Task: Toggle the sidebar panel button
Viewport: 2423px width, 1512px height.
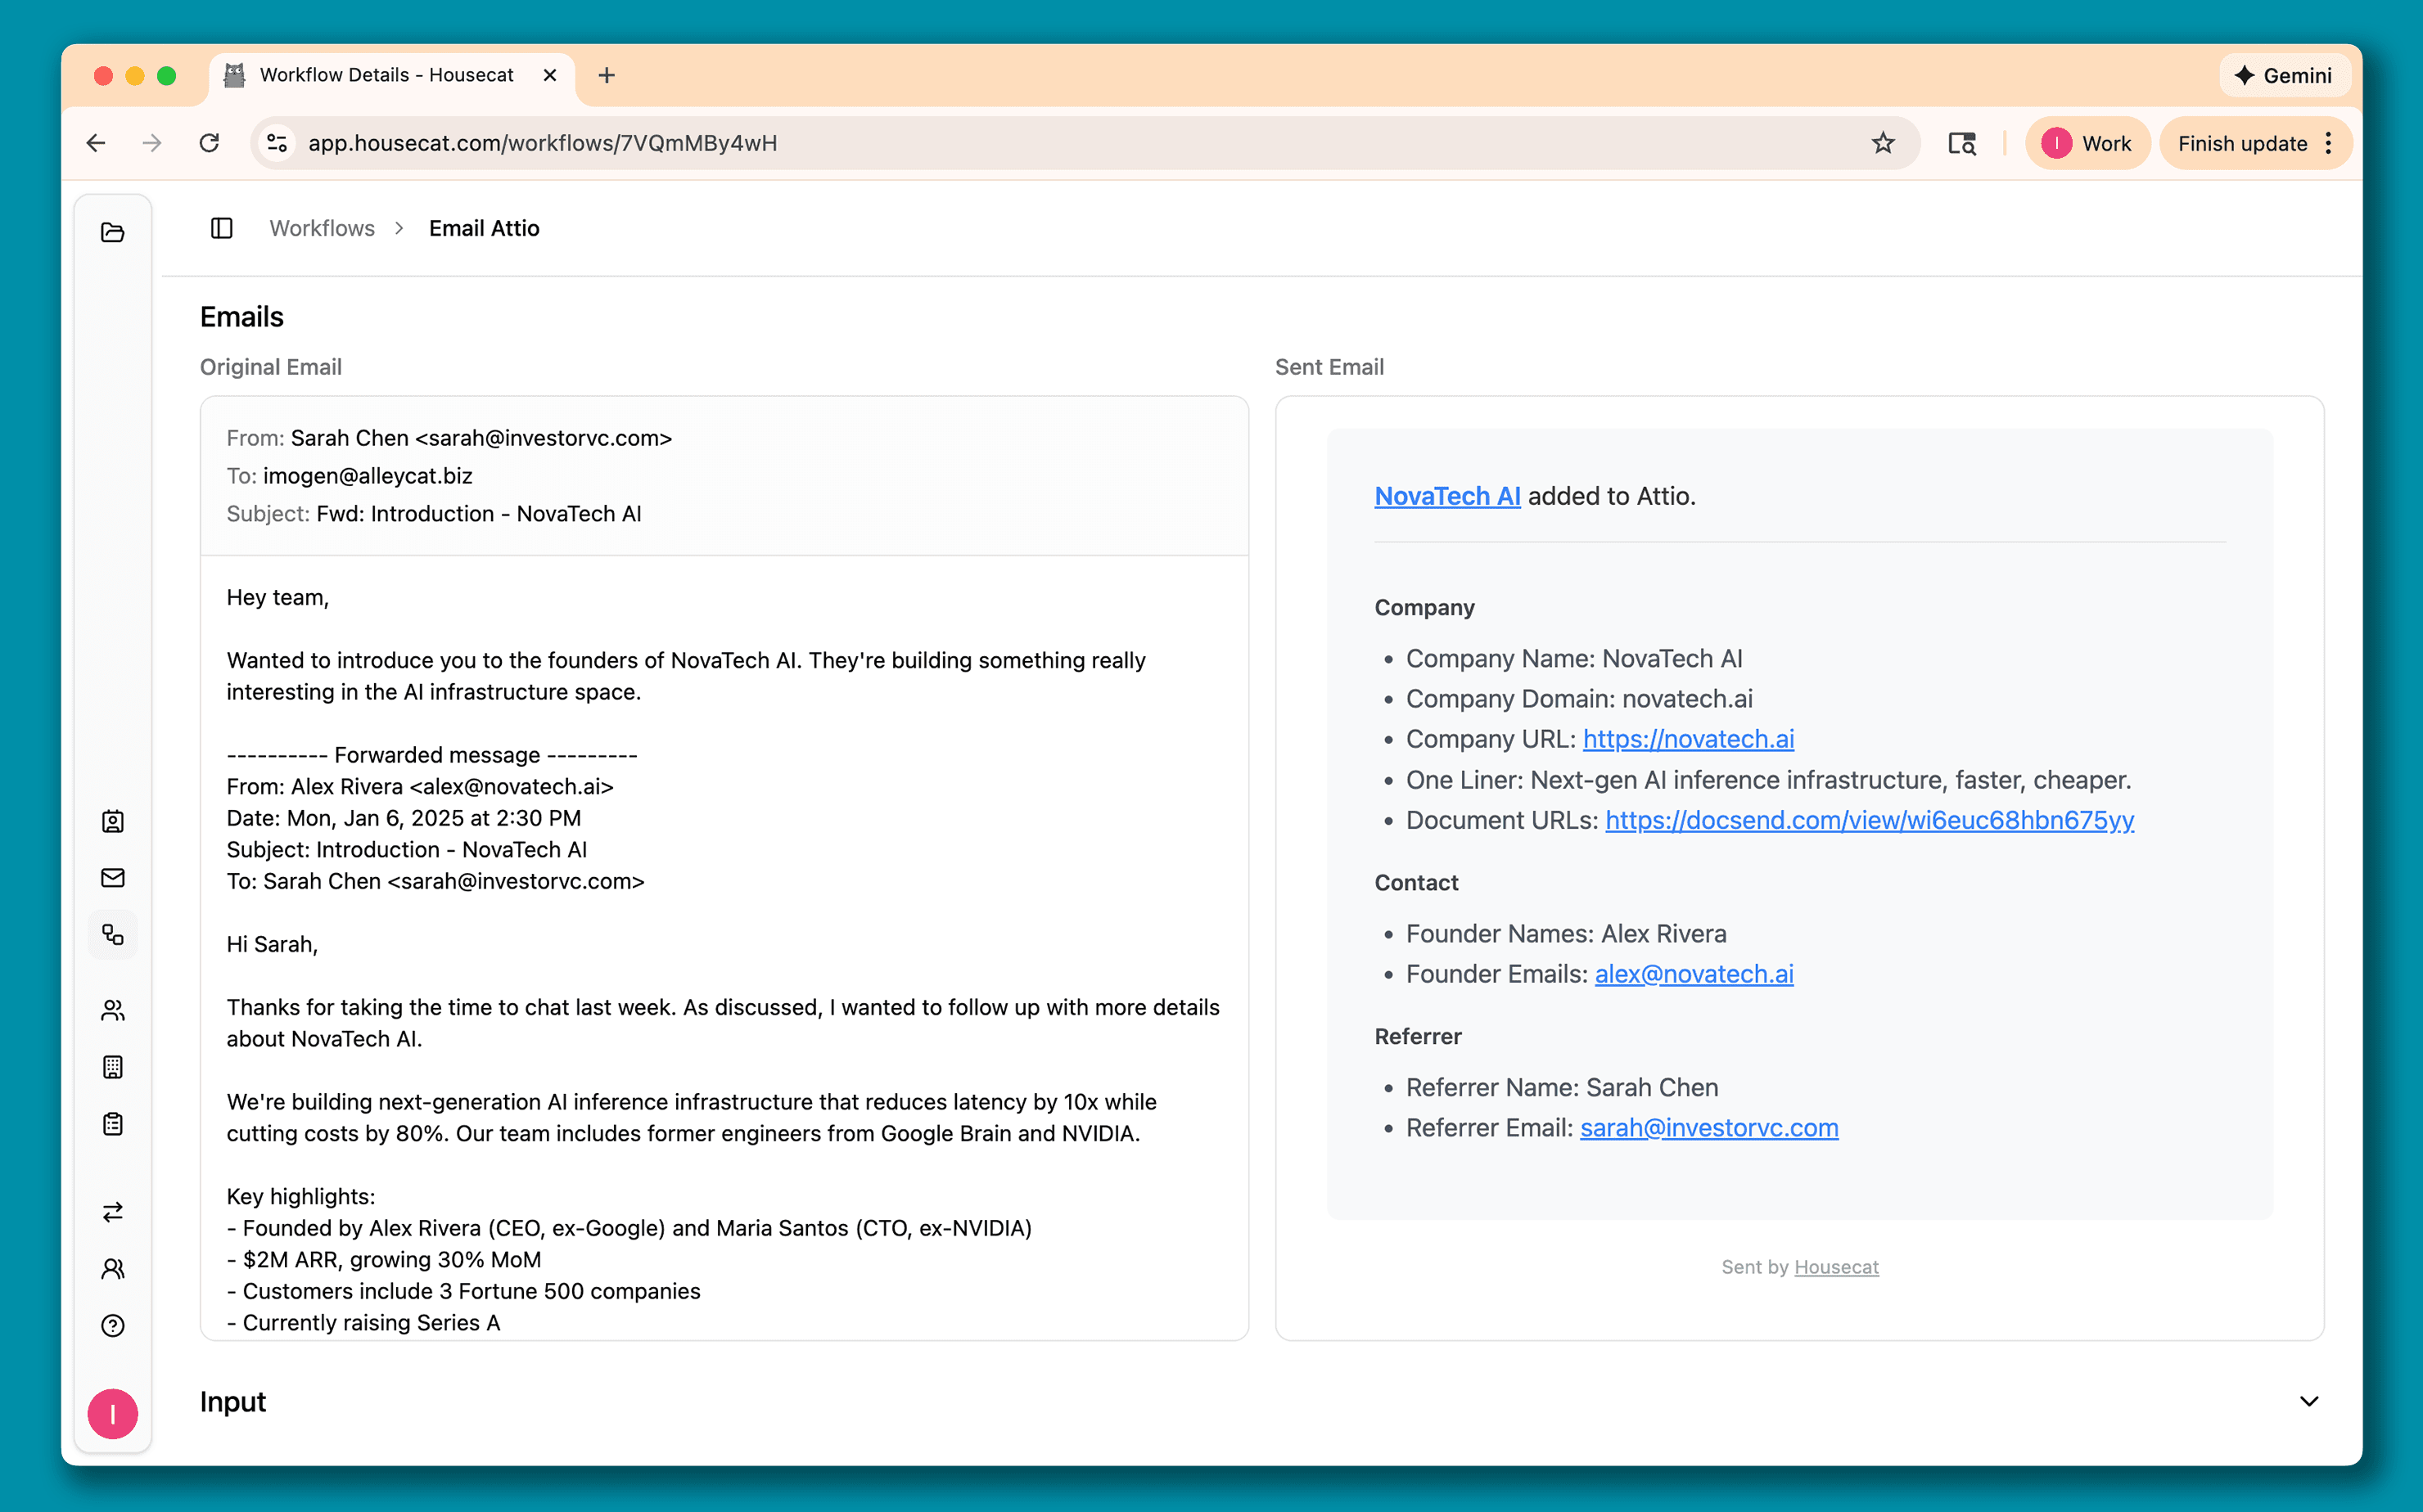Action: click(222, 228)
